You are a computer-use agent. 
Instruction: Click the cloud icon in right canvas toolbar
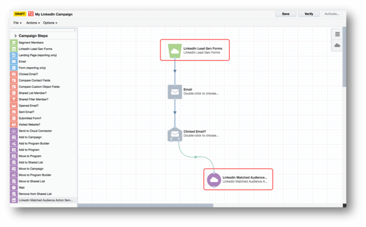337,45
